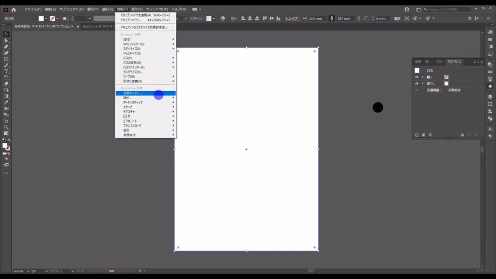Select the Type (T) tool
The height and width of the screenshot is (279, 496).
tap(6, 72)
